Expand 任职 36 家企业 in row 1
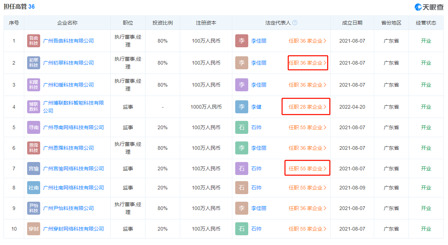This screenshot has height=245, width=448. (x=307, y=41)
